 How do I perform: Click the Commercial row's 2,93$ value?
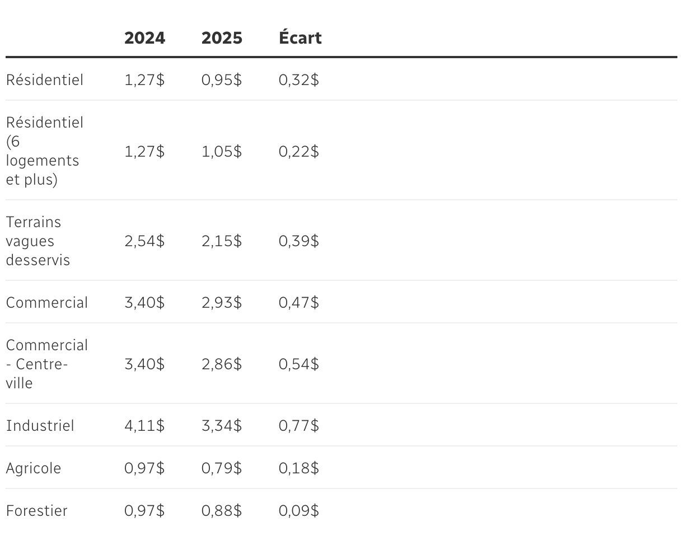(x=222, y=303)
